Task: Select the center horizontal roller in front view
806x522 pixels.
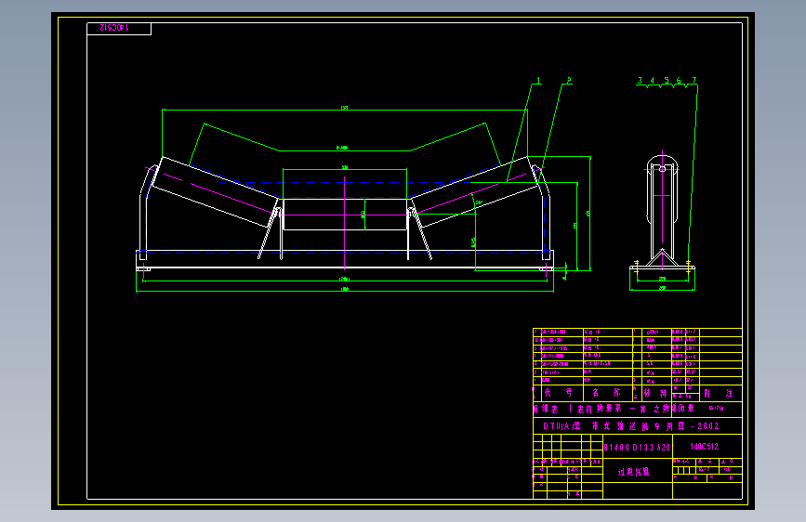Action: click(x=345, y=215)
